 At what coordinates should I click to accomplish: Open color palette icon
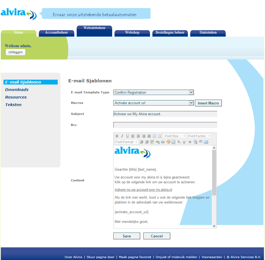coord(168,142)
